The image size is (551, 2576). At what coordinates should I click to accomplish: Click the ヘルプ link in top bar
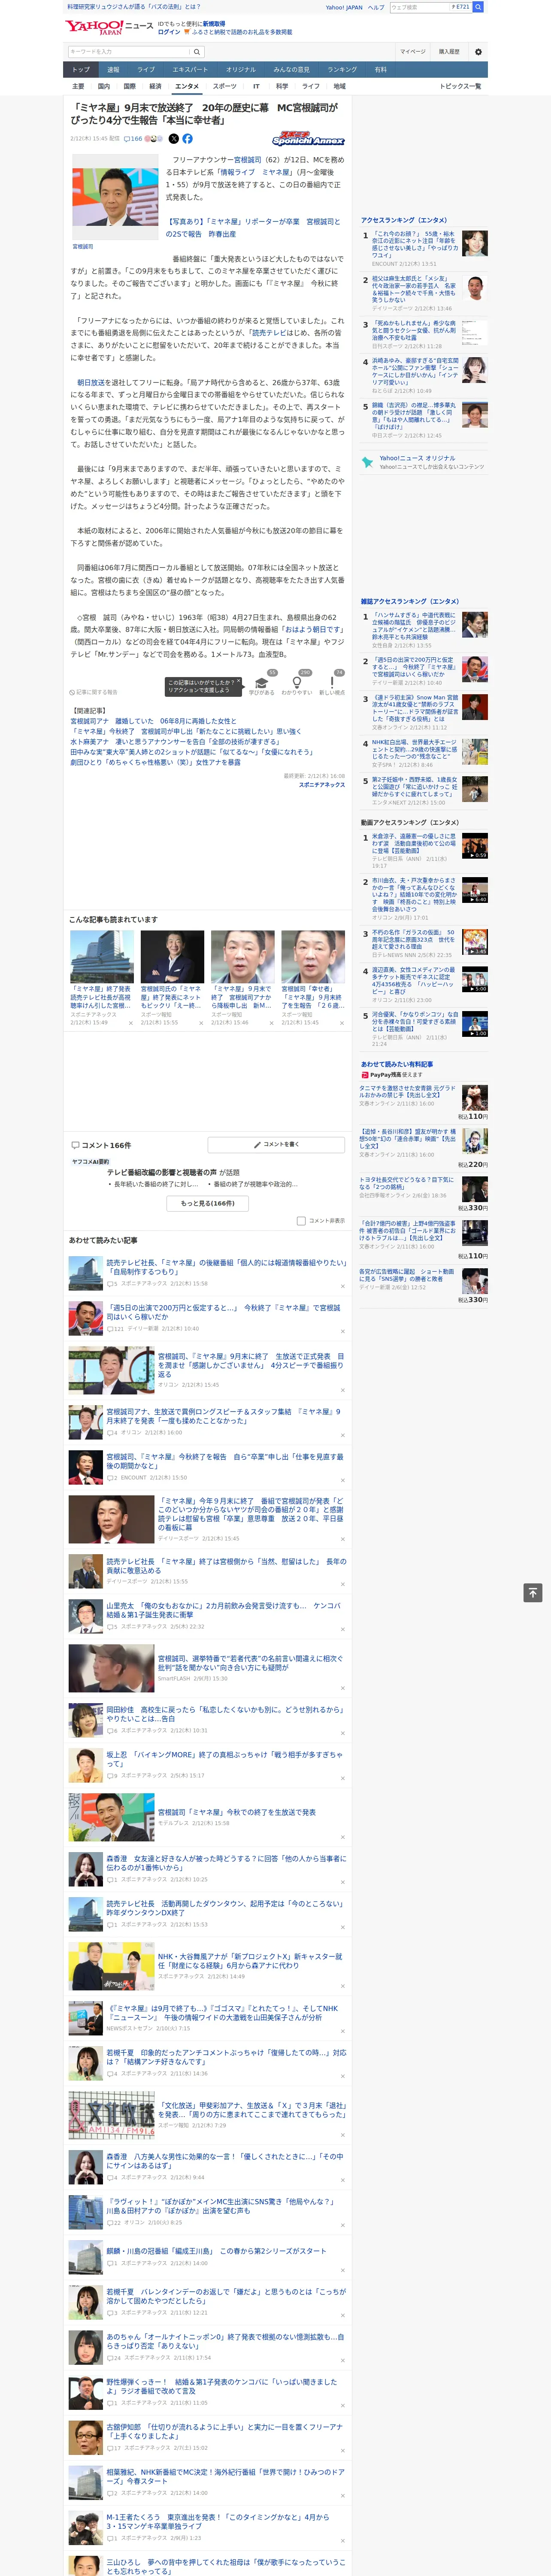(x=376, y=7)
